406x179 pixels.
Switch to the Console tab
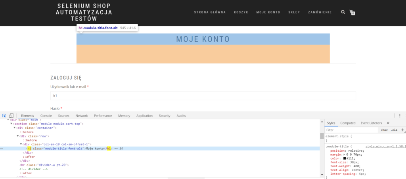[x=46, y=116]
